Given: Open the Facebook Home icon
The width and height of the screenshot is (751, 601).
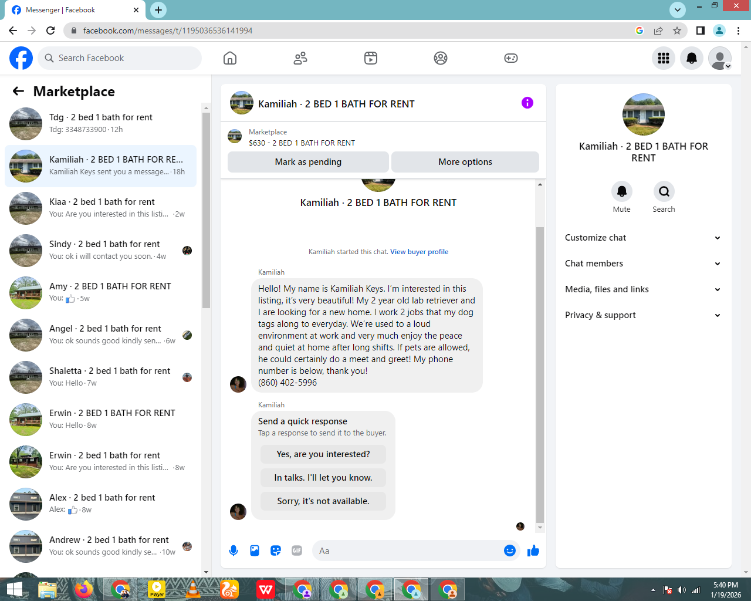Looking at the screenshot, I should click(x=230, y=58).
